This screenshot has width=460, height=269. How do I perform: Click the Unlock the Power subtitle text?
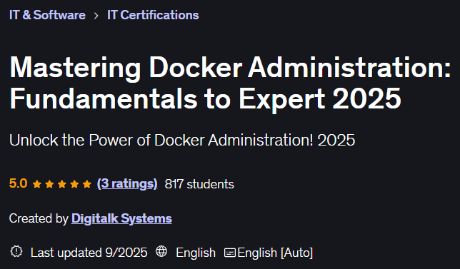tap(182, 140)
